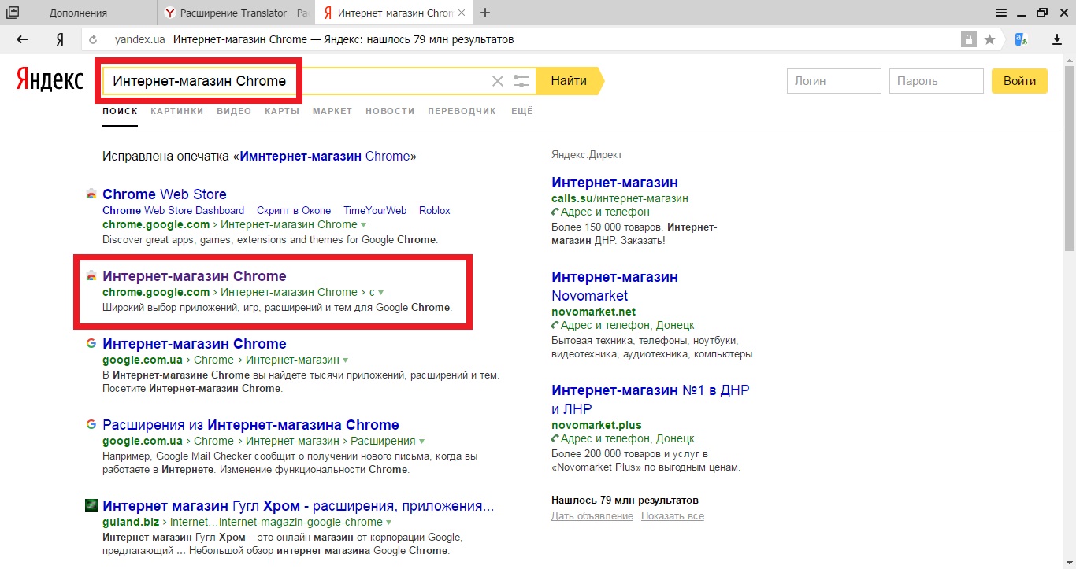The height and width of the screenshot is (569, 1076).
Task: Expand dropdown arrow after 'Интернет-магазин Chrome › c'
Action: [x=380, y=293]
